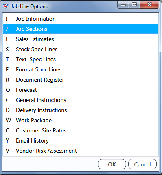Select the highlighted Job Sections entry
The height and width of the screenshot is (175, 162).
pyautogui.click(x=81, y=29)
